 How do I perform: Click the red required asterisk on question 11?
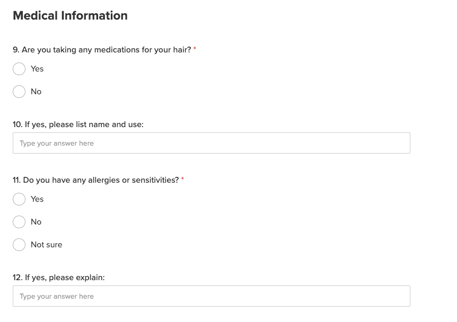click(182, 180)
